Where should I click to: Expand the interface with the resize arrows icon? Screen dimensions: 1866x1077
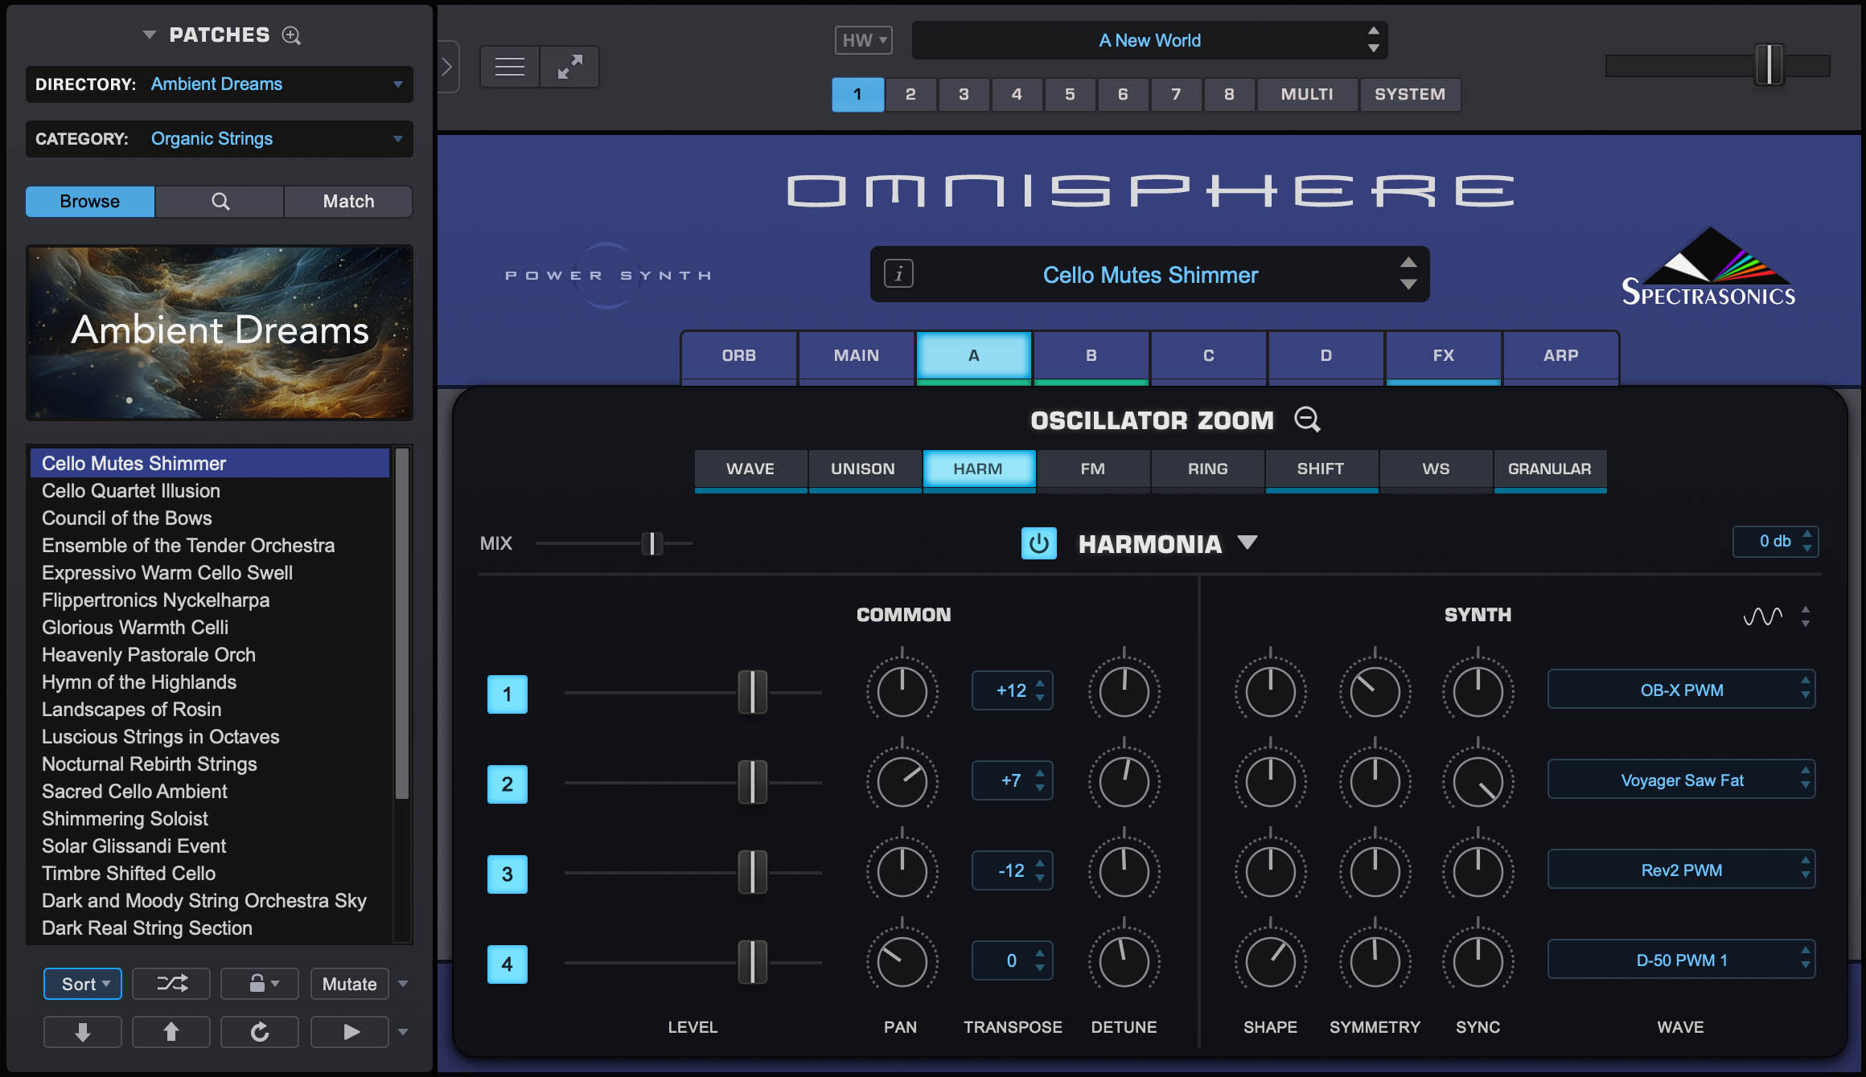569,66
